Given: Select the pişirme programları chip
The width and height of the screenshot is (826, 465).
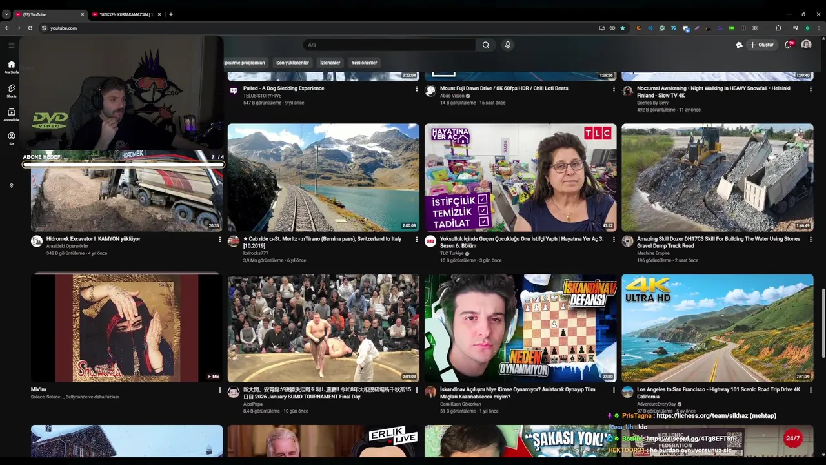Looking at the screenshot, I should tap(245, 63).
